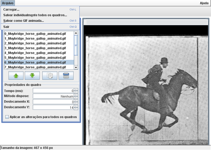Increase Deslocamento Y value
The height and width of the screenshot is (150, 211).
click(x=76, y=106)
